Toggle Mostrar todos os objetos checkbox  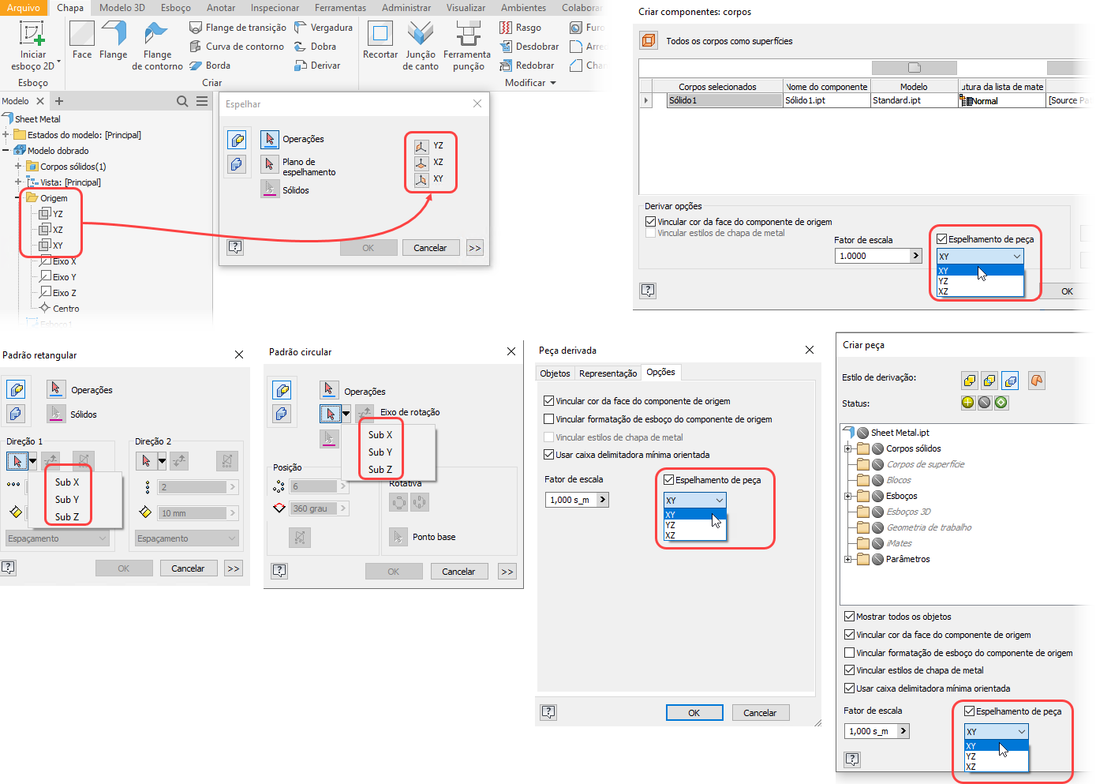pos(850,617)
